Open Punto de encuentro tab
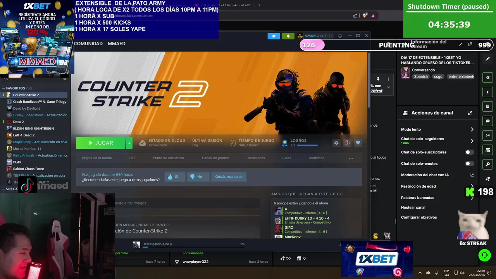Image resolution: width=496 pixels, height=279 pixels. pos(169,158)
